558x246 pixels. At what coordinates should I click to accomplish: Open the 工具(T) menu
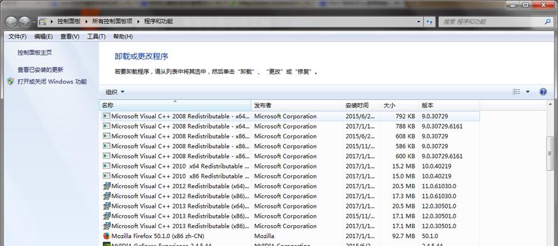click(x=96, y=36)
